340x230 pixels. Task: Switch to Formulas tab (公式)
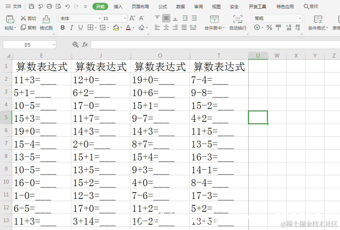[163, 7]
